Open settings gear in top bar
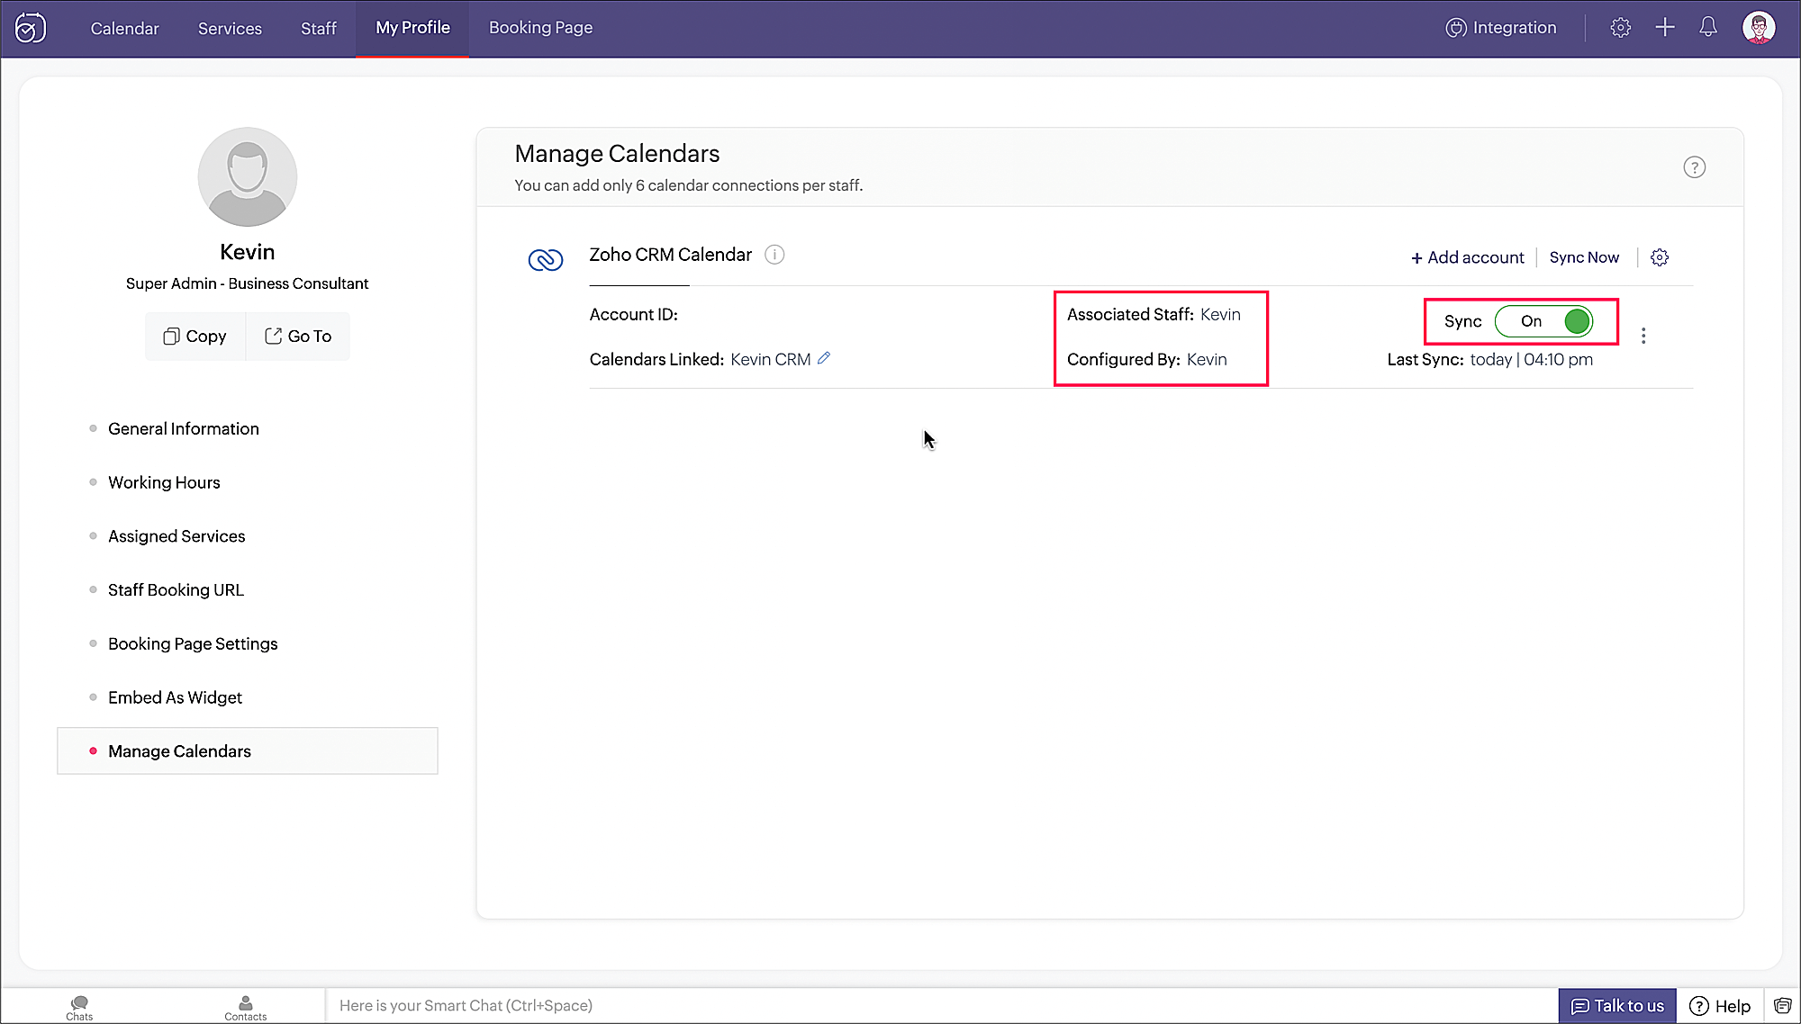This screenshot has height=1024, width=1801. [1620, 28]
